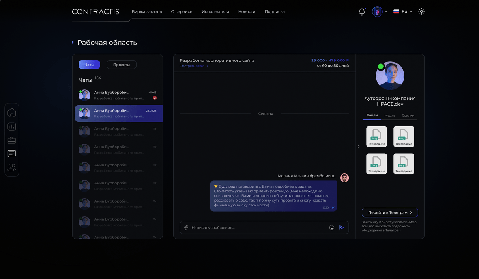Select the Чаты toggle button
Screen dimensions: 479x279
pos(89,65)
